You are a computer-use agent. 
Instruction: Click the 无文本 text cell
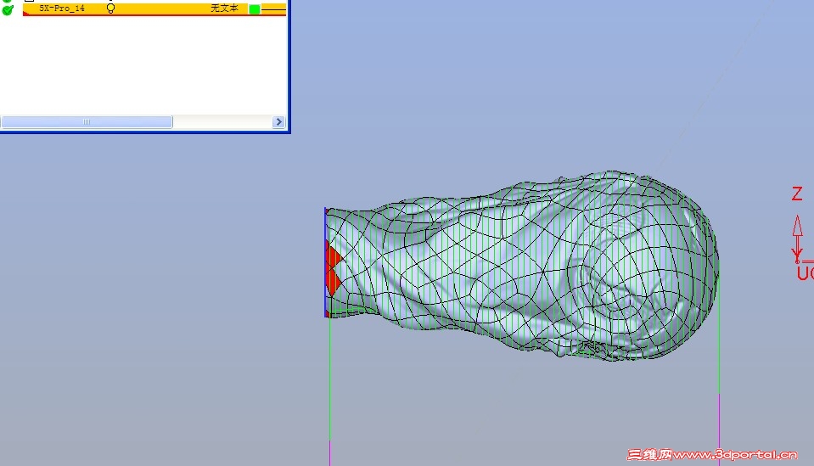coord(224,8)
